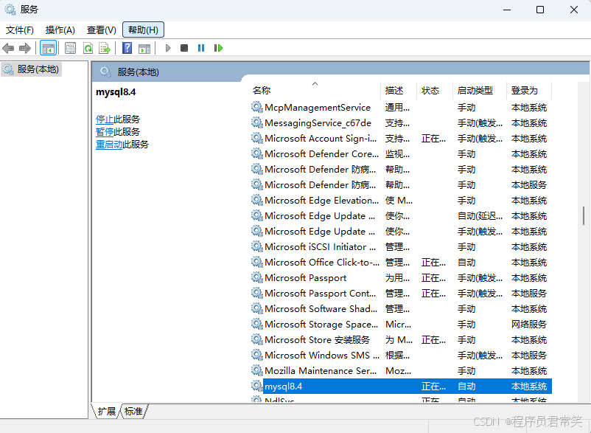Image resolution: width=591 pixels, height=433 pixels.
Task: Open the Properties toolbar icon
Action: coord(70,48)
